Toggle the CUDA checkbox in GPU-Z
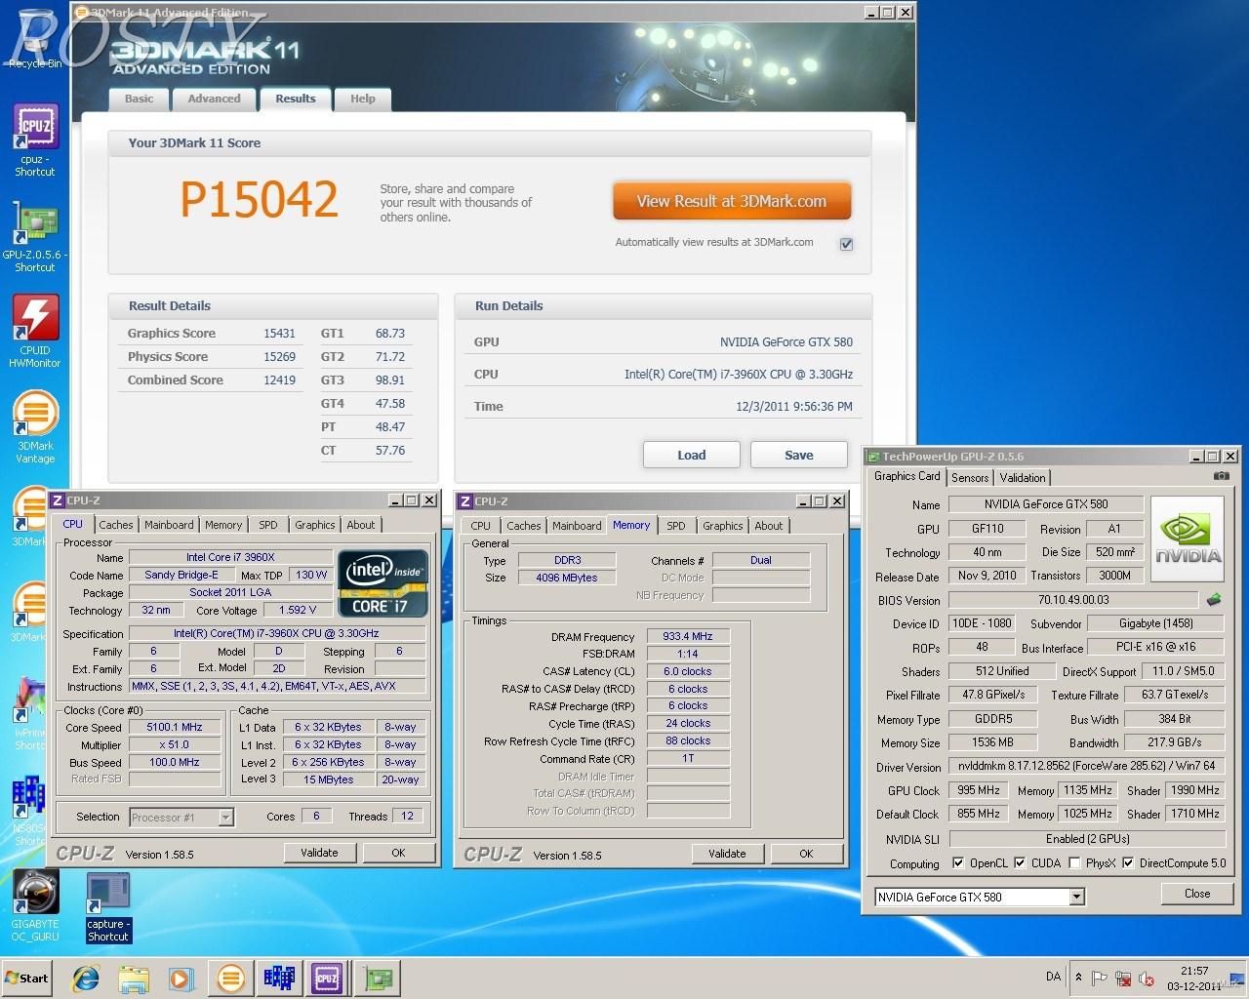This screenshot has height=999, width=1249. (1020, 863)
